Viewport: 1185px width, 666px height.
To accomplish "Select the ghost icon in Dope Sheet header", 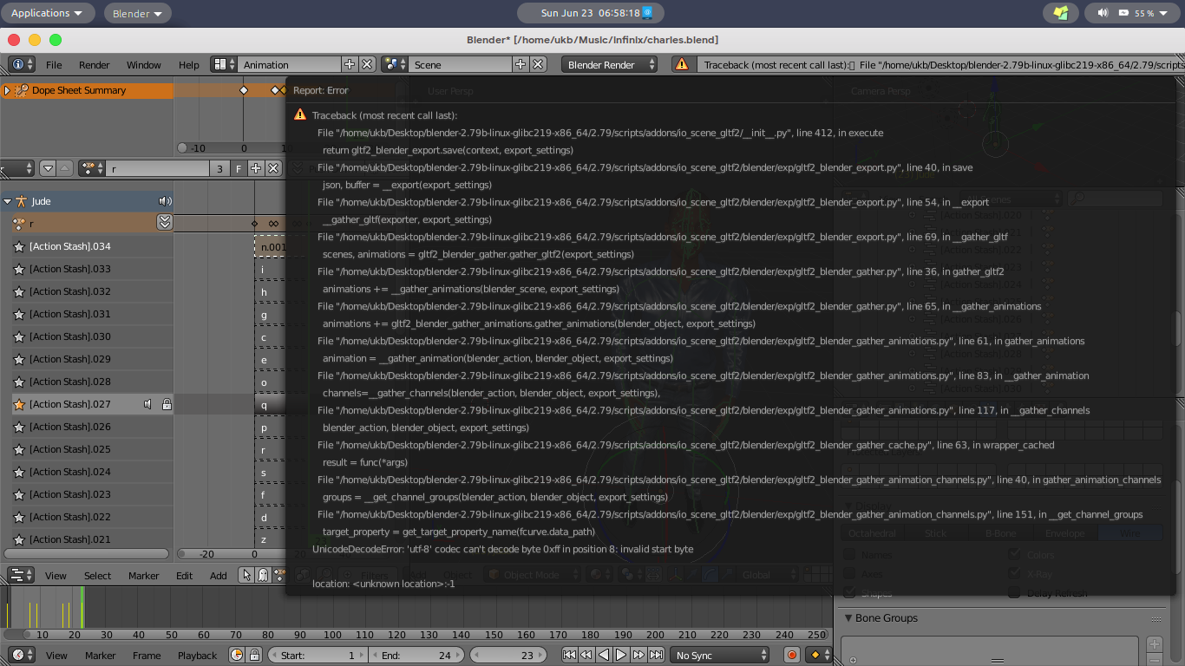I will (x=264, y=575).
